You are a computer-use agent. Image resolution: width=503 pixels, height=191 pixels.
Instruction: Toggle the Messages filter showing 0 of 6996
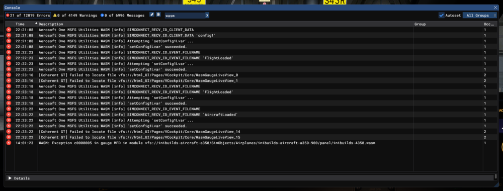tap(122, 16)
